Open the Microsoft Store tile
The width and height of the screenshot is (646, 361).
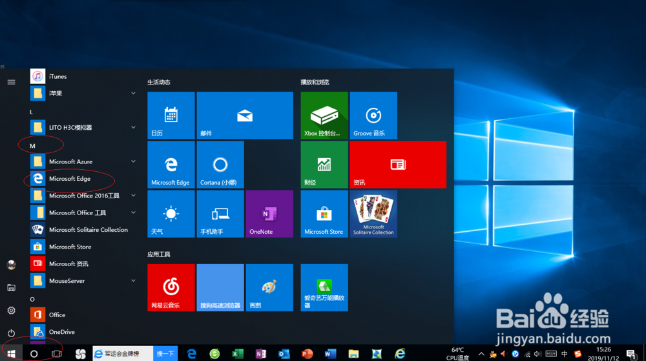click(x=324, y=214)
